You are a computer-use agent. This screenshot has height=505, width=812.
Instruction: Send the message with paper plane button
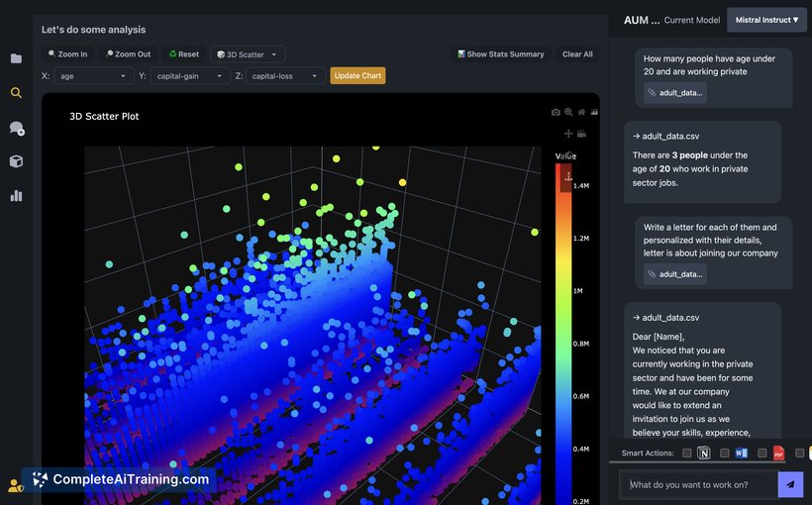pyautogui.click(x=790, y=485)
